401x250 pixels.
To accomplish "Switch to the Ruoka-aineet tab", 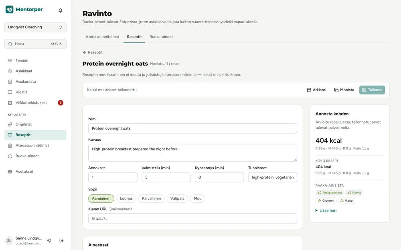I will 161,37.
